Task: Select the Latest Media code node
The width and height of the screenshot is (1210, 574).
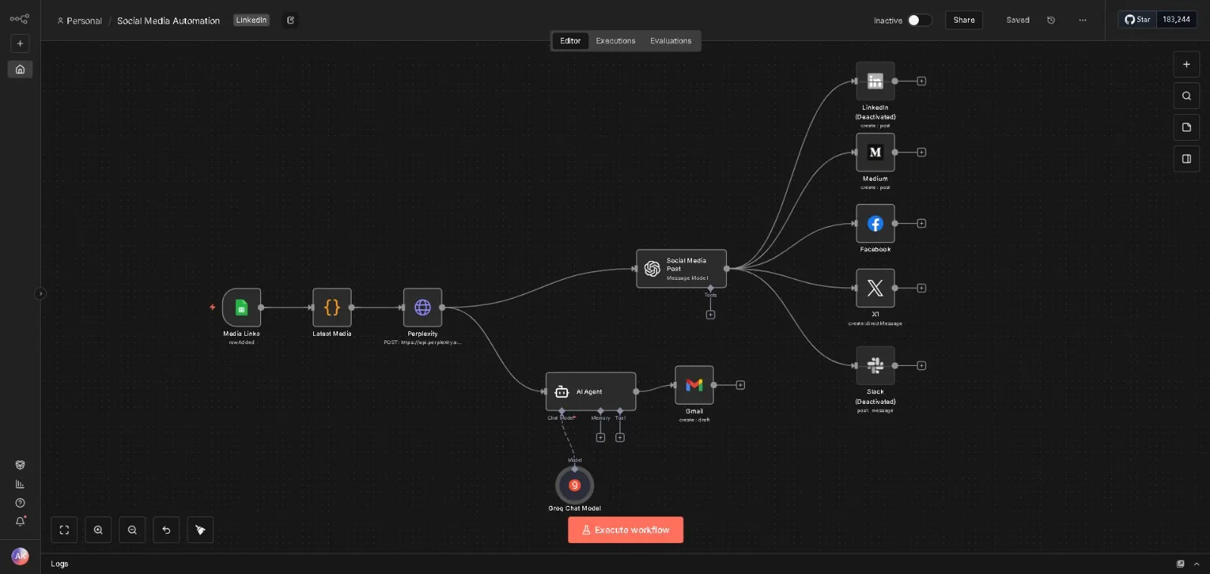Action: click(x=332, y=307)
